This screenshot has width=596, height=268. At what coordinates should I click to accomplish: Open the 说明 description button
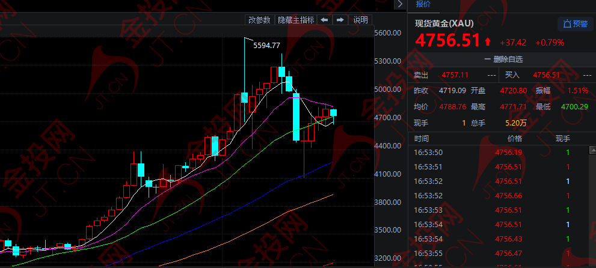pos(360,20)
